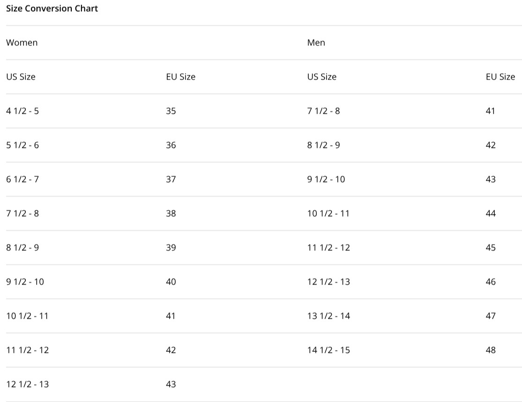Click the women's US Size header

tap(21, 77)
